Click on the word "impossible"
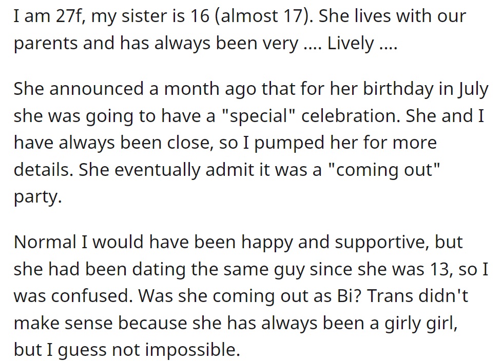 click(x=192, y=351)
